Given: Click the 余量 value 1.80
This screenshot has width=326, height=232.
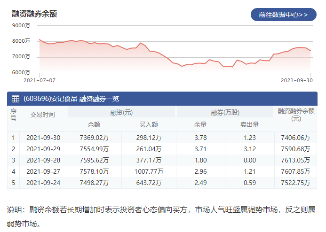Looking at the screenshot, I should (x=200, y=160).
